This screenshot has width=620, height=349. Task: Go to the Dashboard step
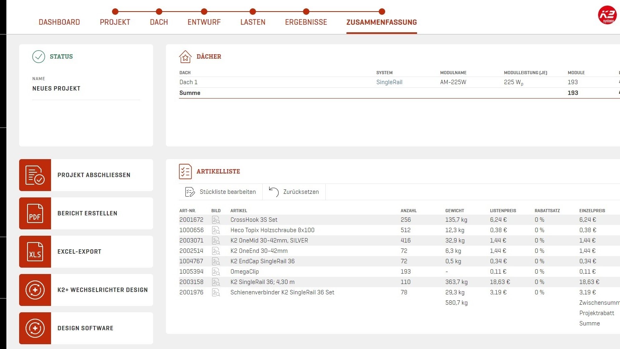tap(59, 22)
